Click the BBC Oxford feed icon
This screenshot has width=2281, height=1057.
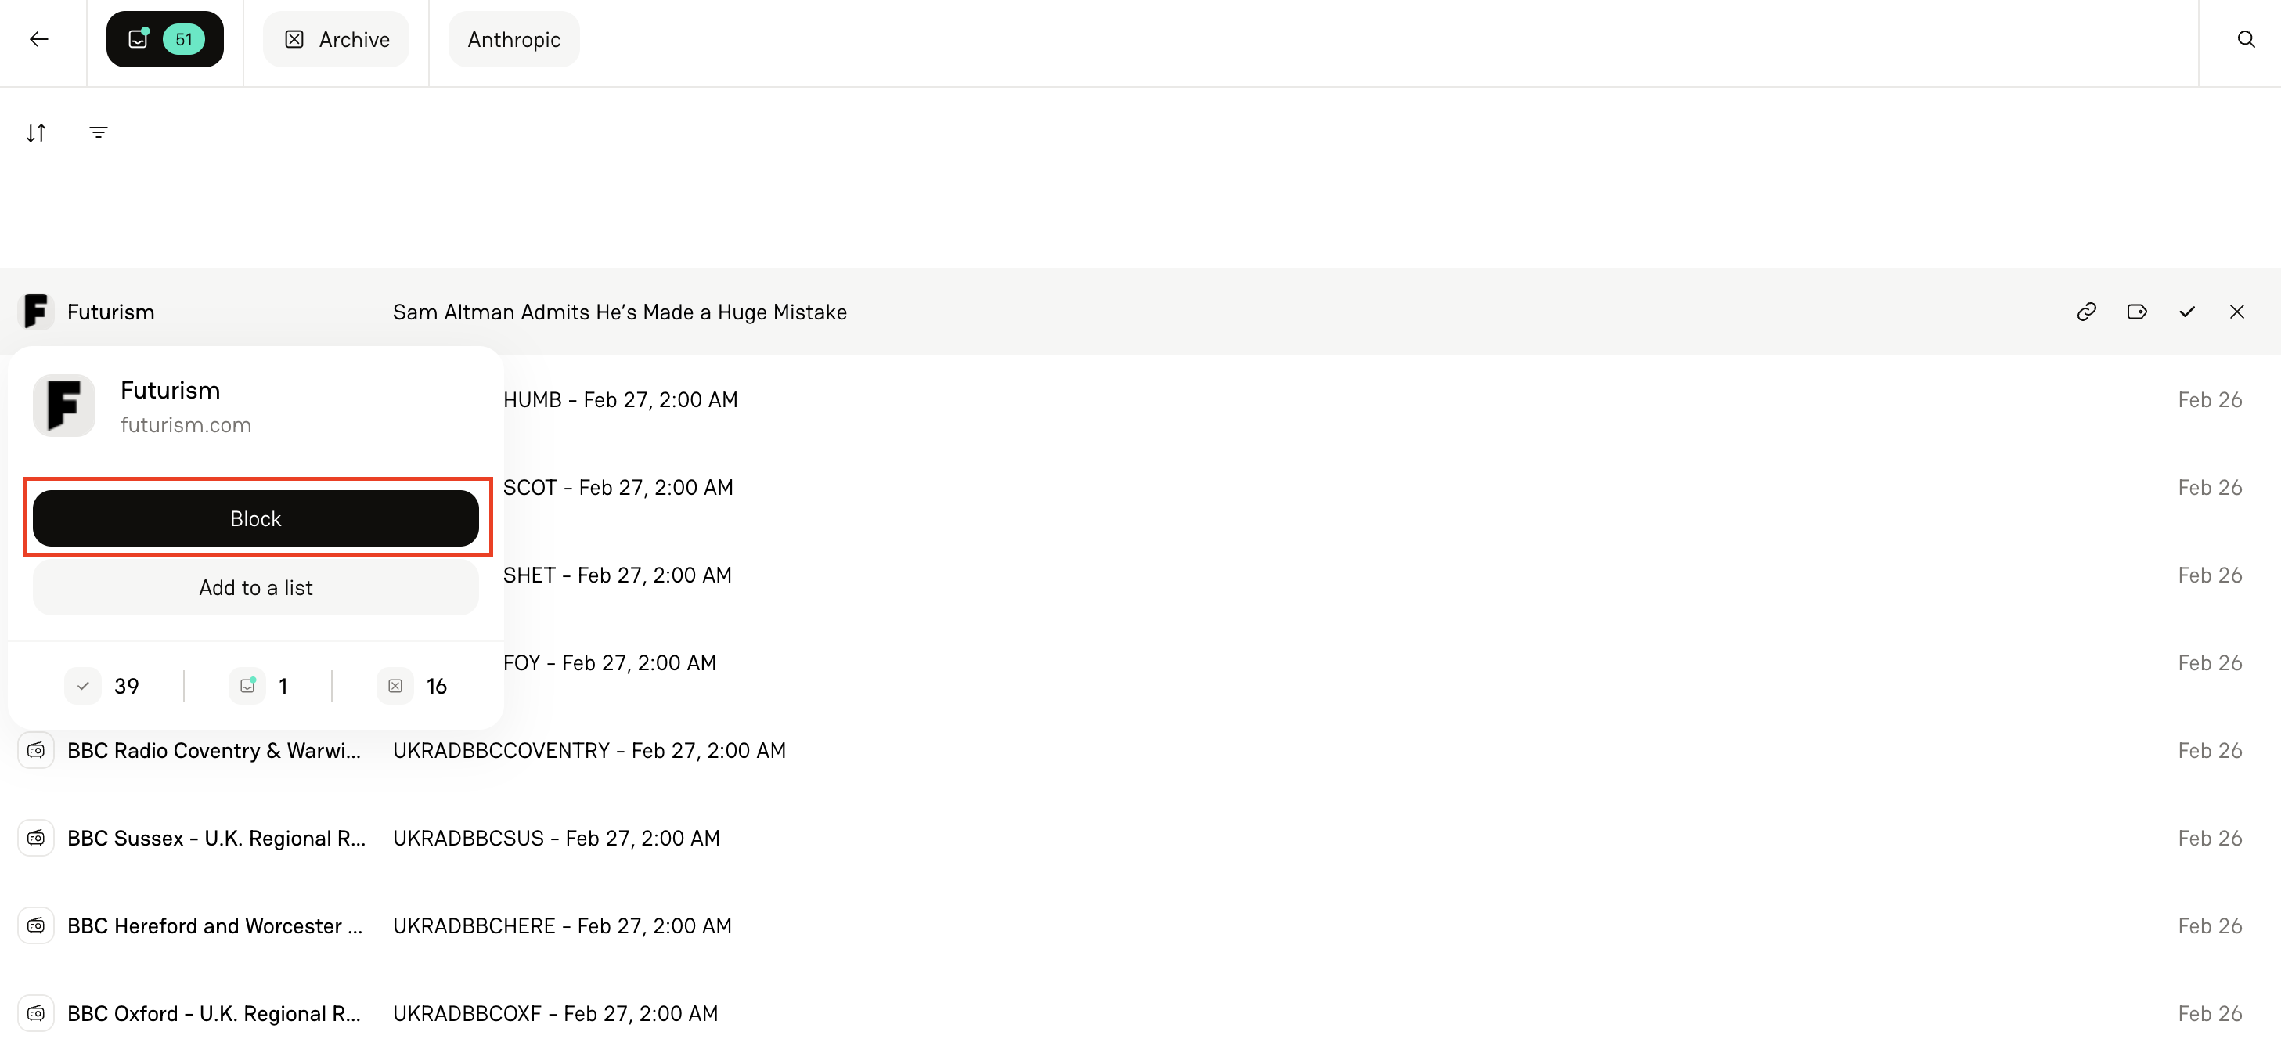35,1012
